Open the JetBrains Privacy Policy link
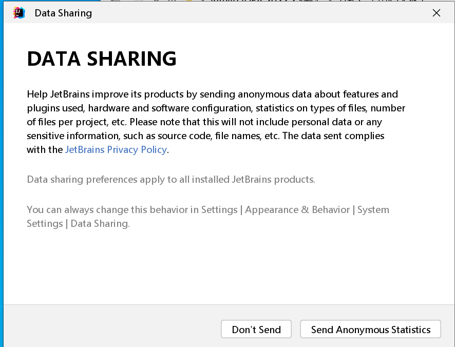 [116, 150]
